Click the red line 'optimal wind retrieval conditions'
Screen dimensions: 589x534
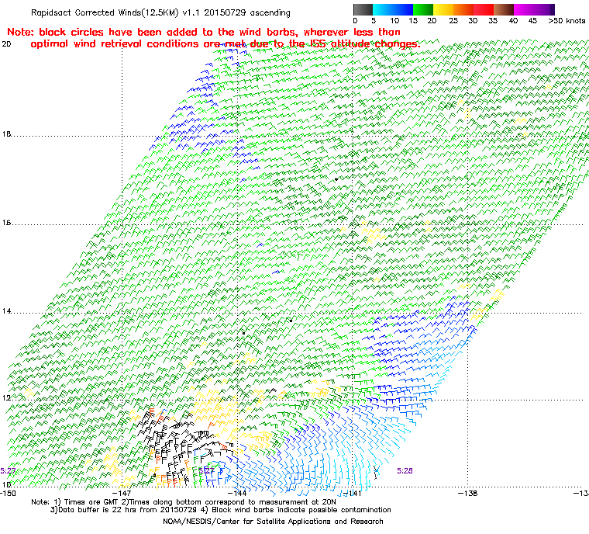point(226,44)
